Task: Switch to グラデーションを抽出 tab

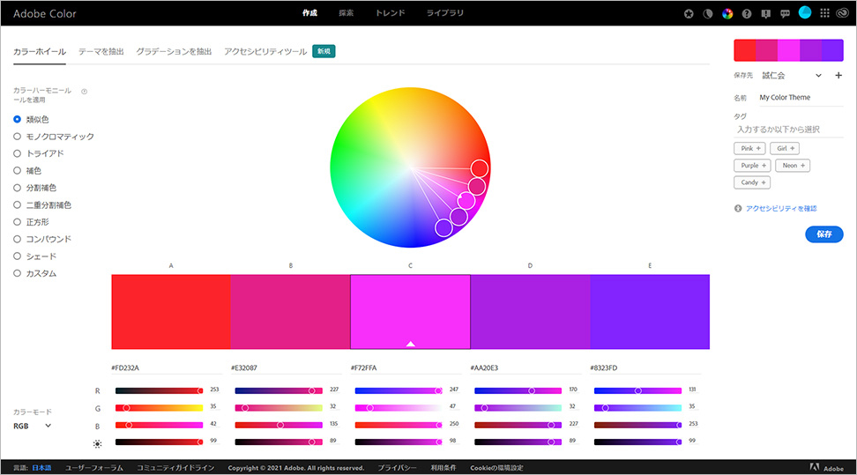Action: coord(174,51)
